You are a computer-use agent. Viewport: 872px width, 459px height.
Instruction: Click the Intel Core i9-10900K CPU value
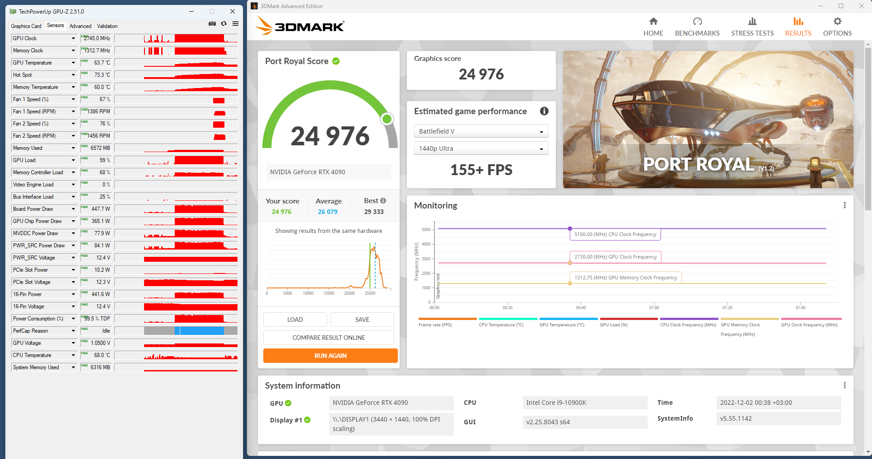tap(585, 403)
